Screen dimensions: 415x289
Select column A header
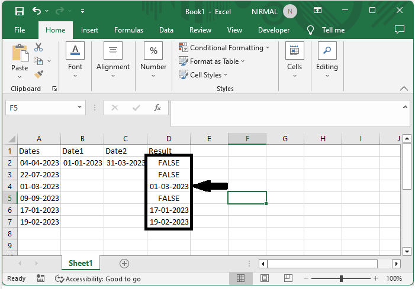point(39,139)
